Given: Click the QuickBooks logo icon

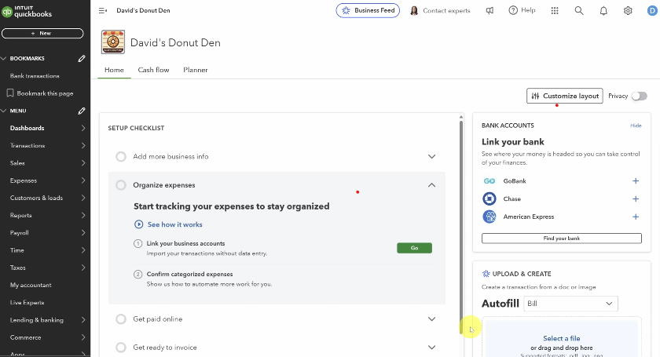Looking at the screenshot, I should tap(7, 11).
